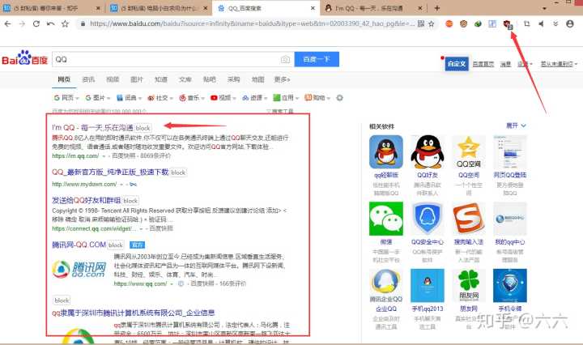Image resolution: width=583 pixels, height=345 pixels.
Task: Open gear settings at end of custom search row
Action: [x=339, y=98]
